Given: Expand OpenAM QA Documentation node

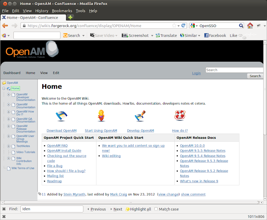Looking at the screenshot, I should 8,119.
